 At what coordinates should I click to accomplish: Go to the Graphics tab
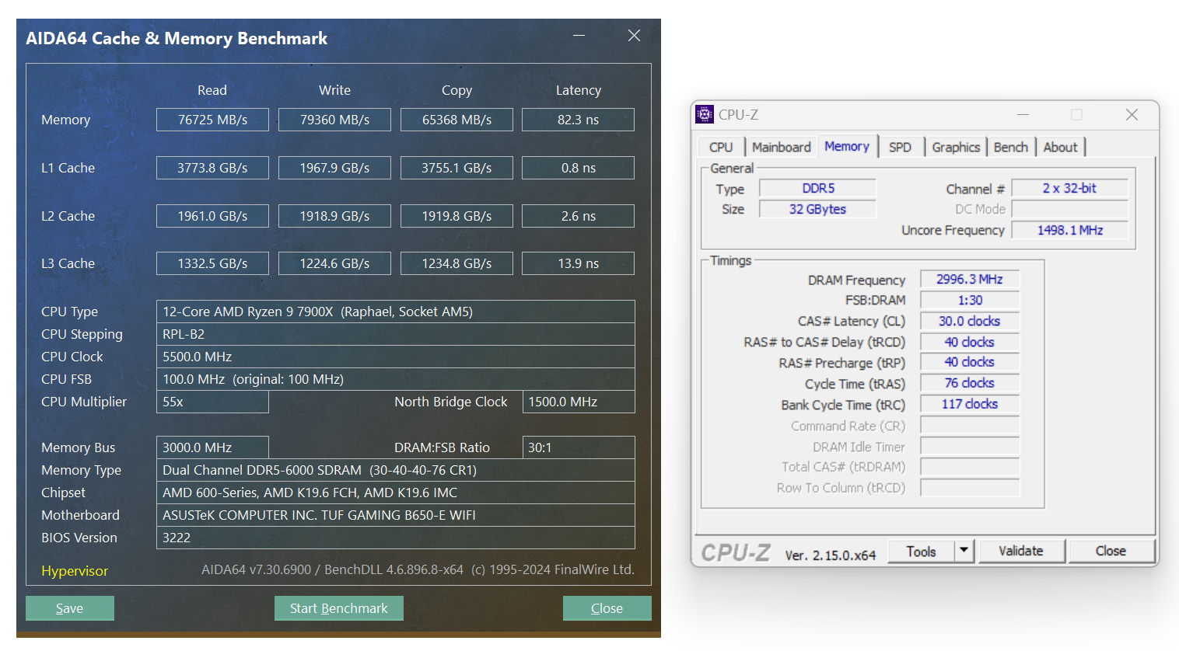(955, 147)
